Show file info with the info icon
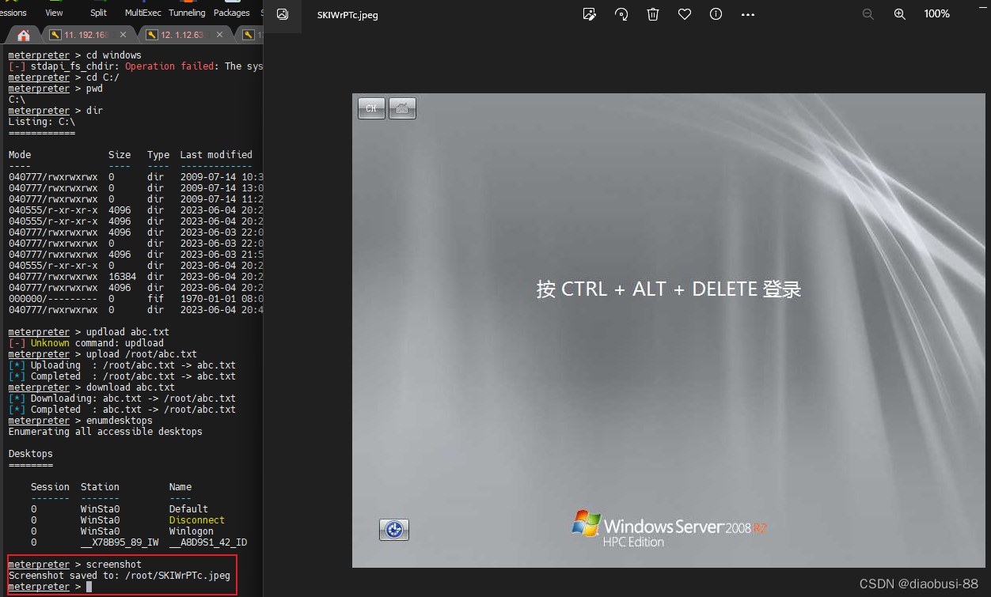 pos(716,14)
